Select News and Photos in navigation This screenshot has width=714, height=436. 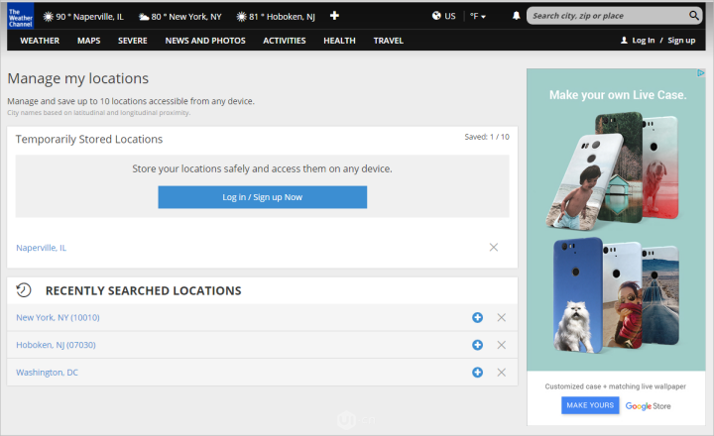pos(205,41)
